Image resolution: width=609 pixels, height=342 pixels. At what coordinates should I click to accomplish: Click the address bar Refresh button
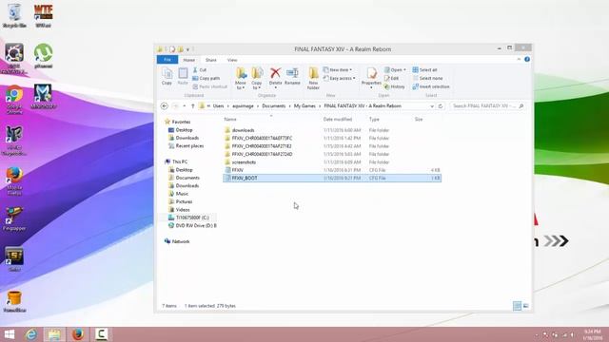point(441,105)
